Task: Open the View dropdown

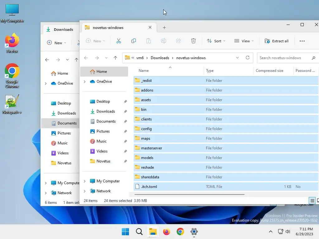Action: [x=244, y=41]
